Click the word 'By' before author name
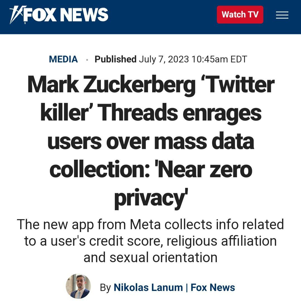Viewport: 301px width, 301px height. (x=105, y=287)
